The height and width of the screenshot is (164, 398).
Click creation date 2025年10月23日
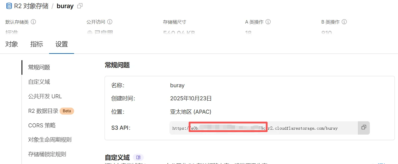click(x=191, y=99)
